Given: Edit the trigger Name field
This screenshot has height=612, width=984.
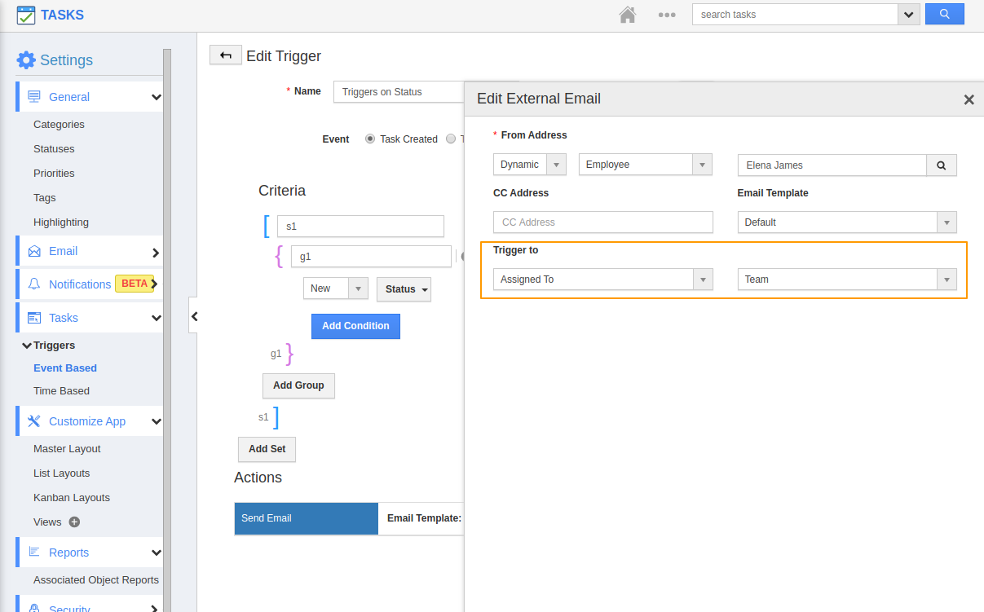Looking at the screenshot, I should click(x=399, y=92).
